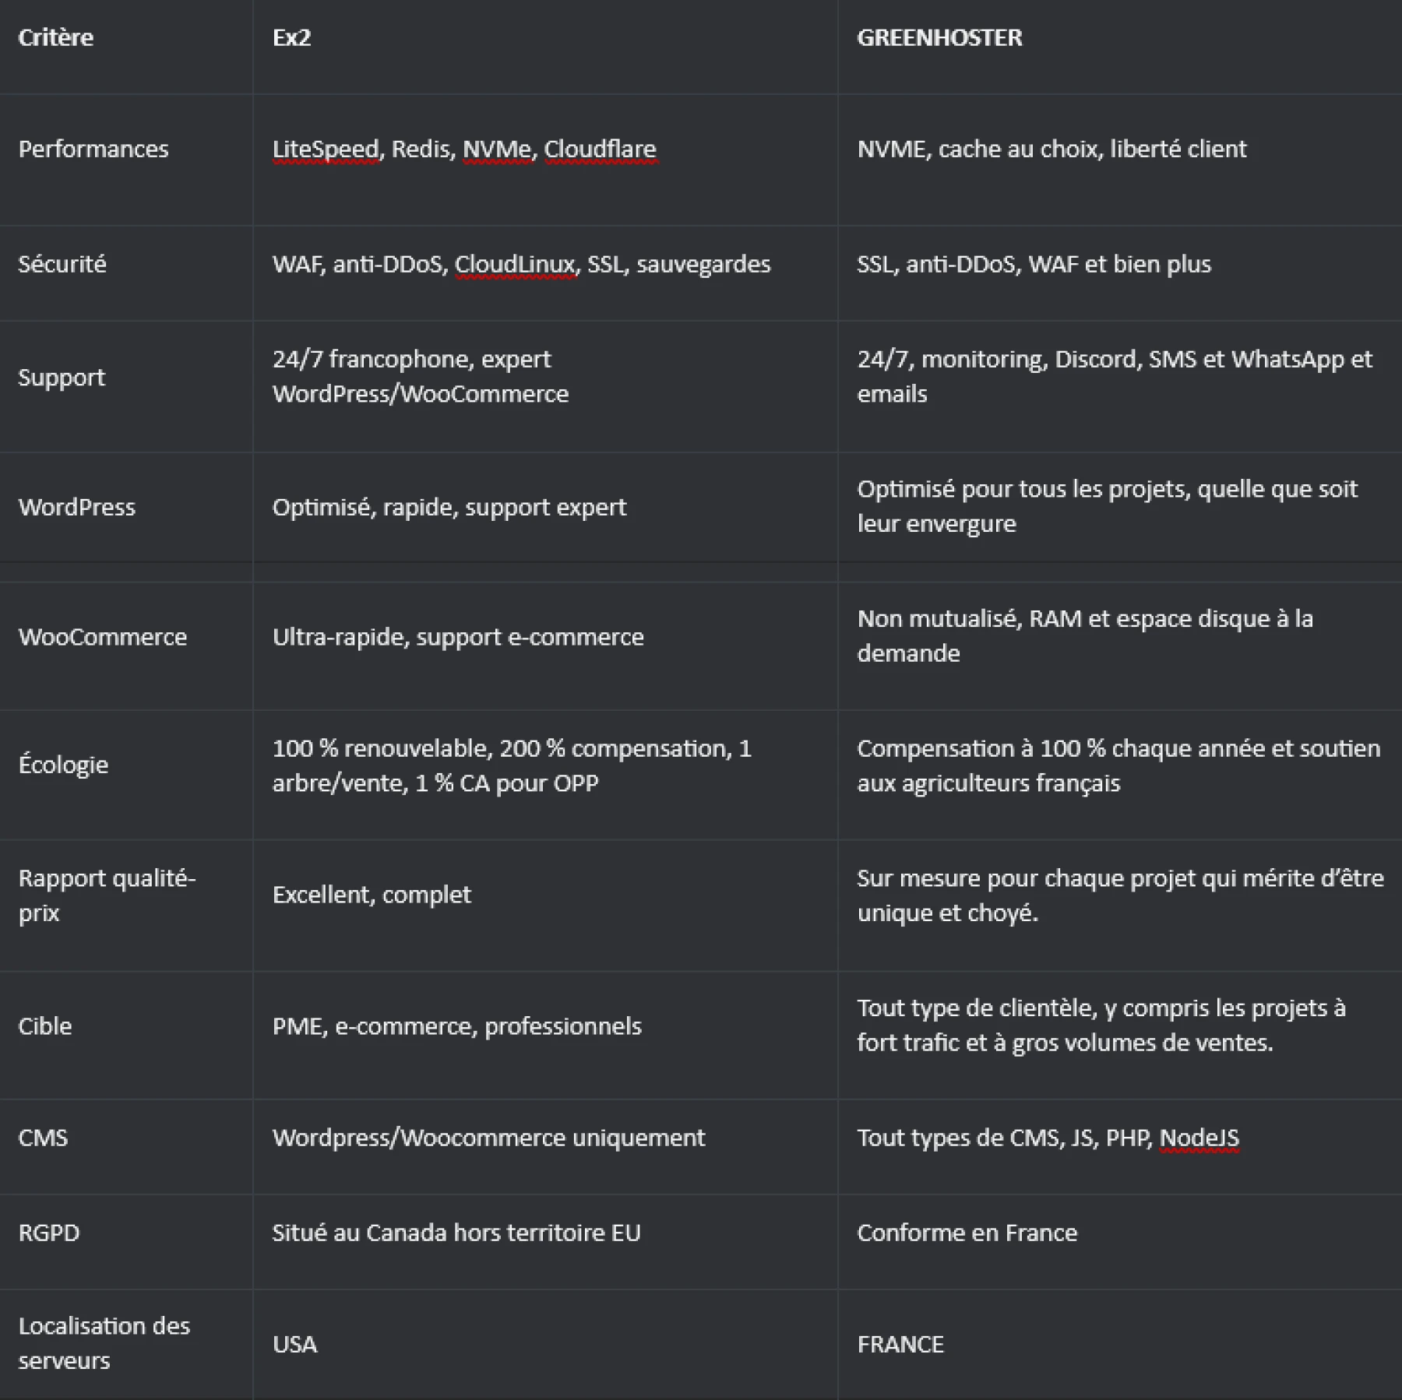1402x1400 pixels.
Task: Click the cell with Discord and WhatsApp support
Action: 1114,376
